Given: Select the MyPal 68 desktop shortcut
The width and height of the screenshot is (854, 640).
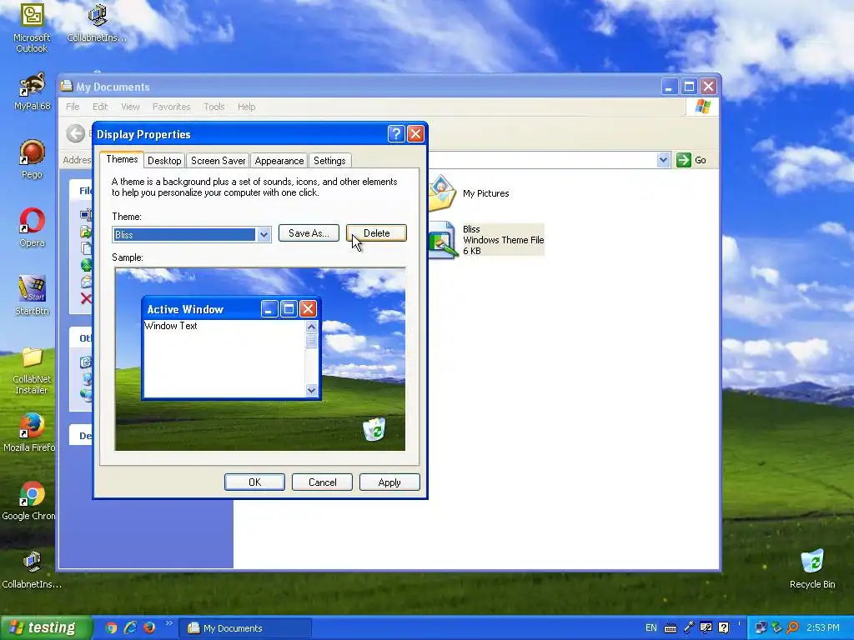Looking at the screenshot, I should [32, 92].
